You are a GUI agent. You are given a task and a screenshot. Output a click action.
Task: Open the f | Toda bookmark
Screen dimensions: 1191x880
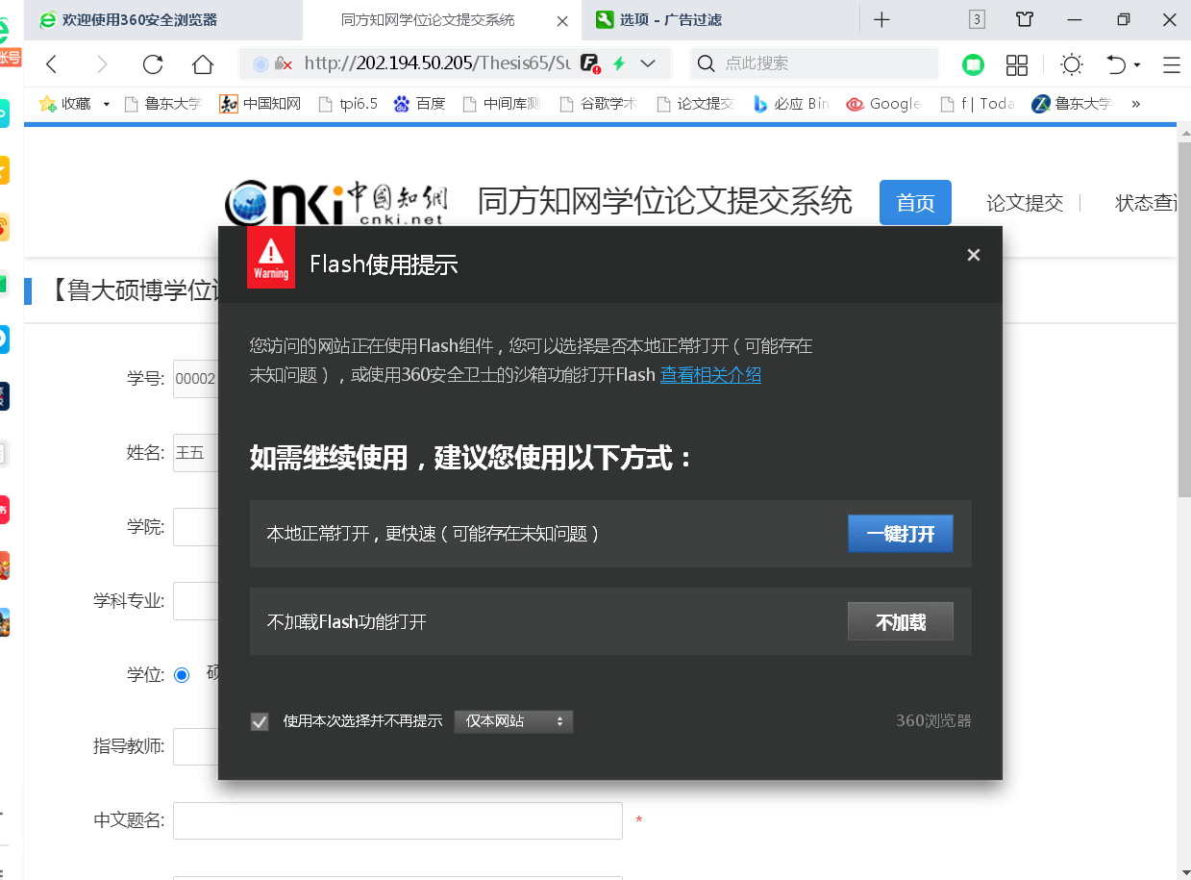(x=977, y=104)
